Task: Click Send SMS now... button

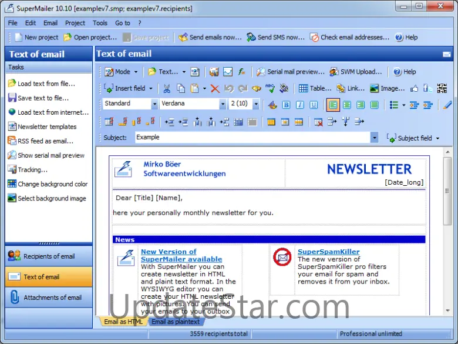Action: [x=275, y=37]
